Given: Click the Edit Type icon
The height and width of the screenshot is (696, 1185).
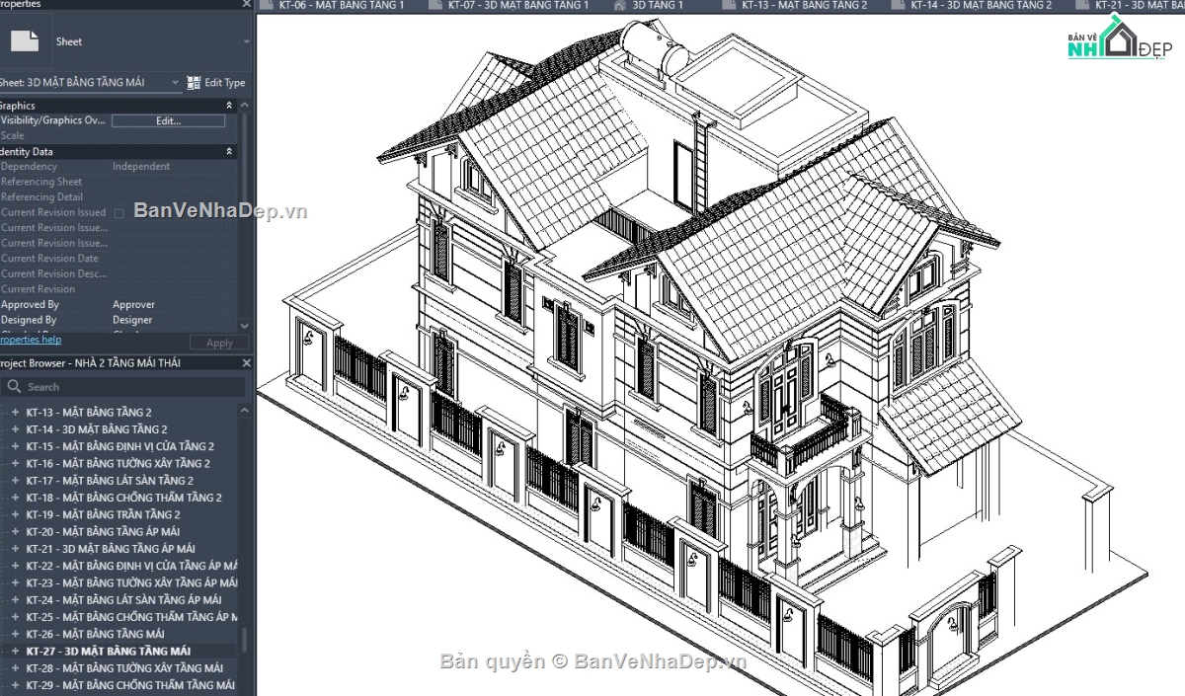Looking at the screenshot, I should (x=194, y=83).
